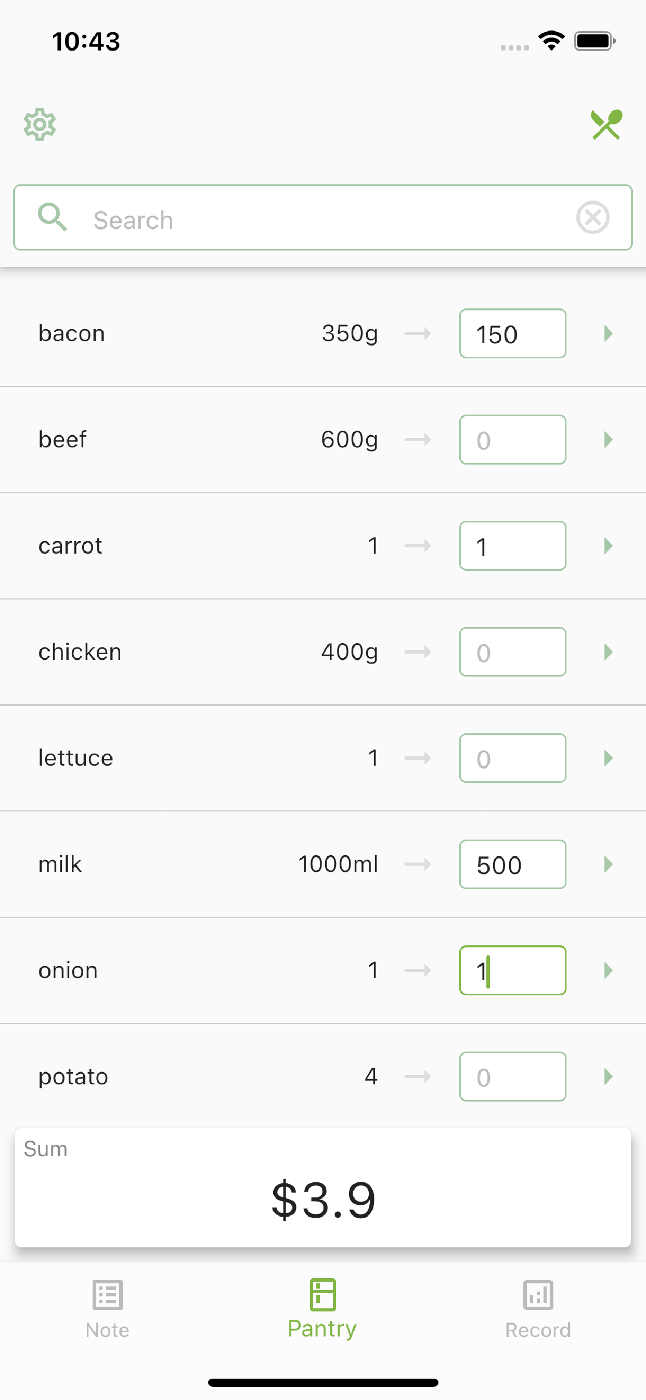Expand the potato row arrow
This screenshot has height=1400, width=646.
click(608, 1076)
